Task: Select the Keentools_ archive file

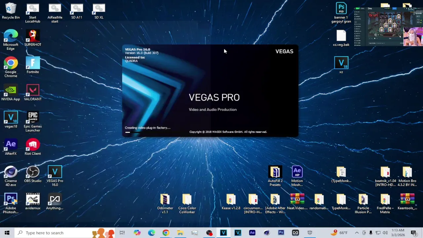Action: pyautogui.click(x=407, y=201)
